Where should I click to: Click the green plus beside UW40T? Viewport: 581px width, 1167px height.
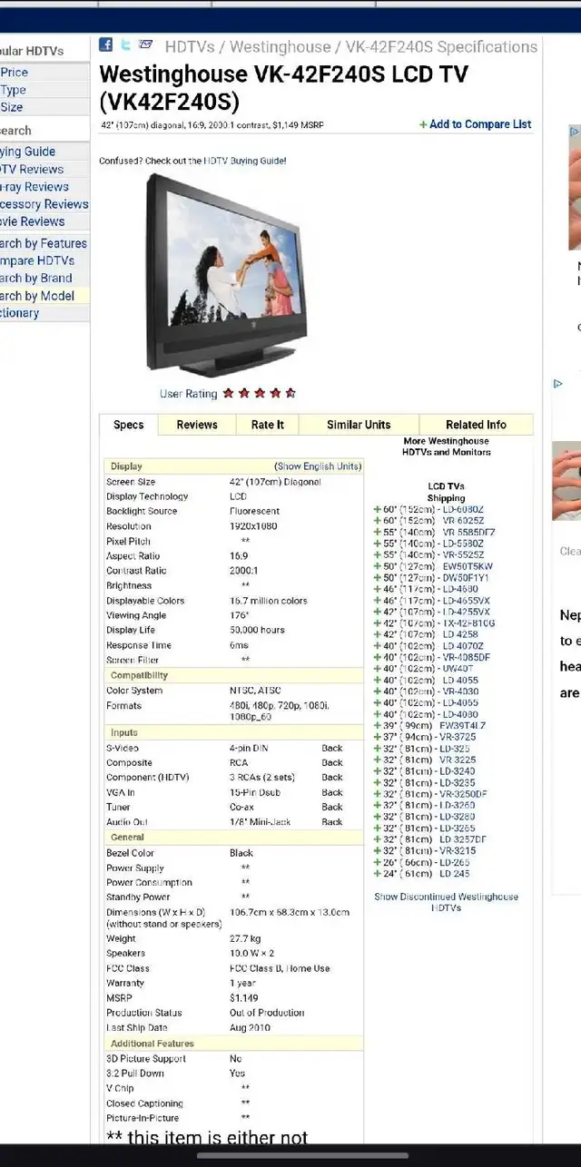(378, 669)
